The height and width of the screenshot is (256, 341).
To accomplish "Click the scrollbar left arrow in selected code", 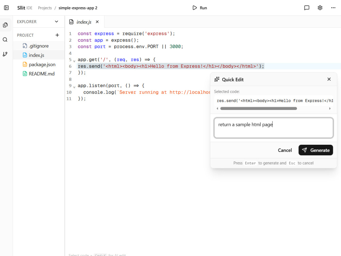I will 217,109.
